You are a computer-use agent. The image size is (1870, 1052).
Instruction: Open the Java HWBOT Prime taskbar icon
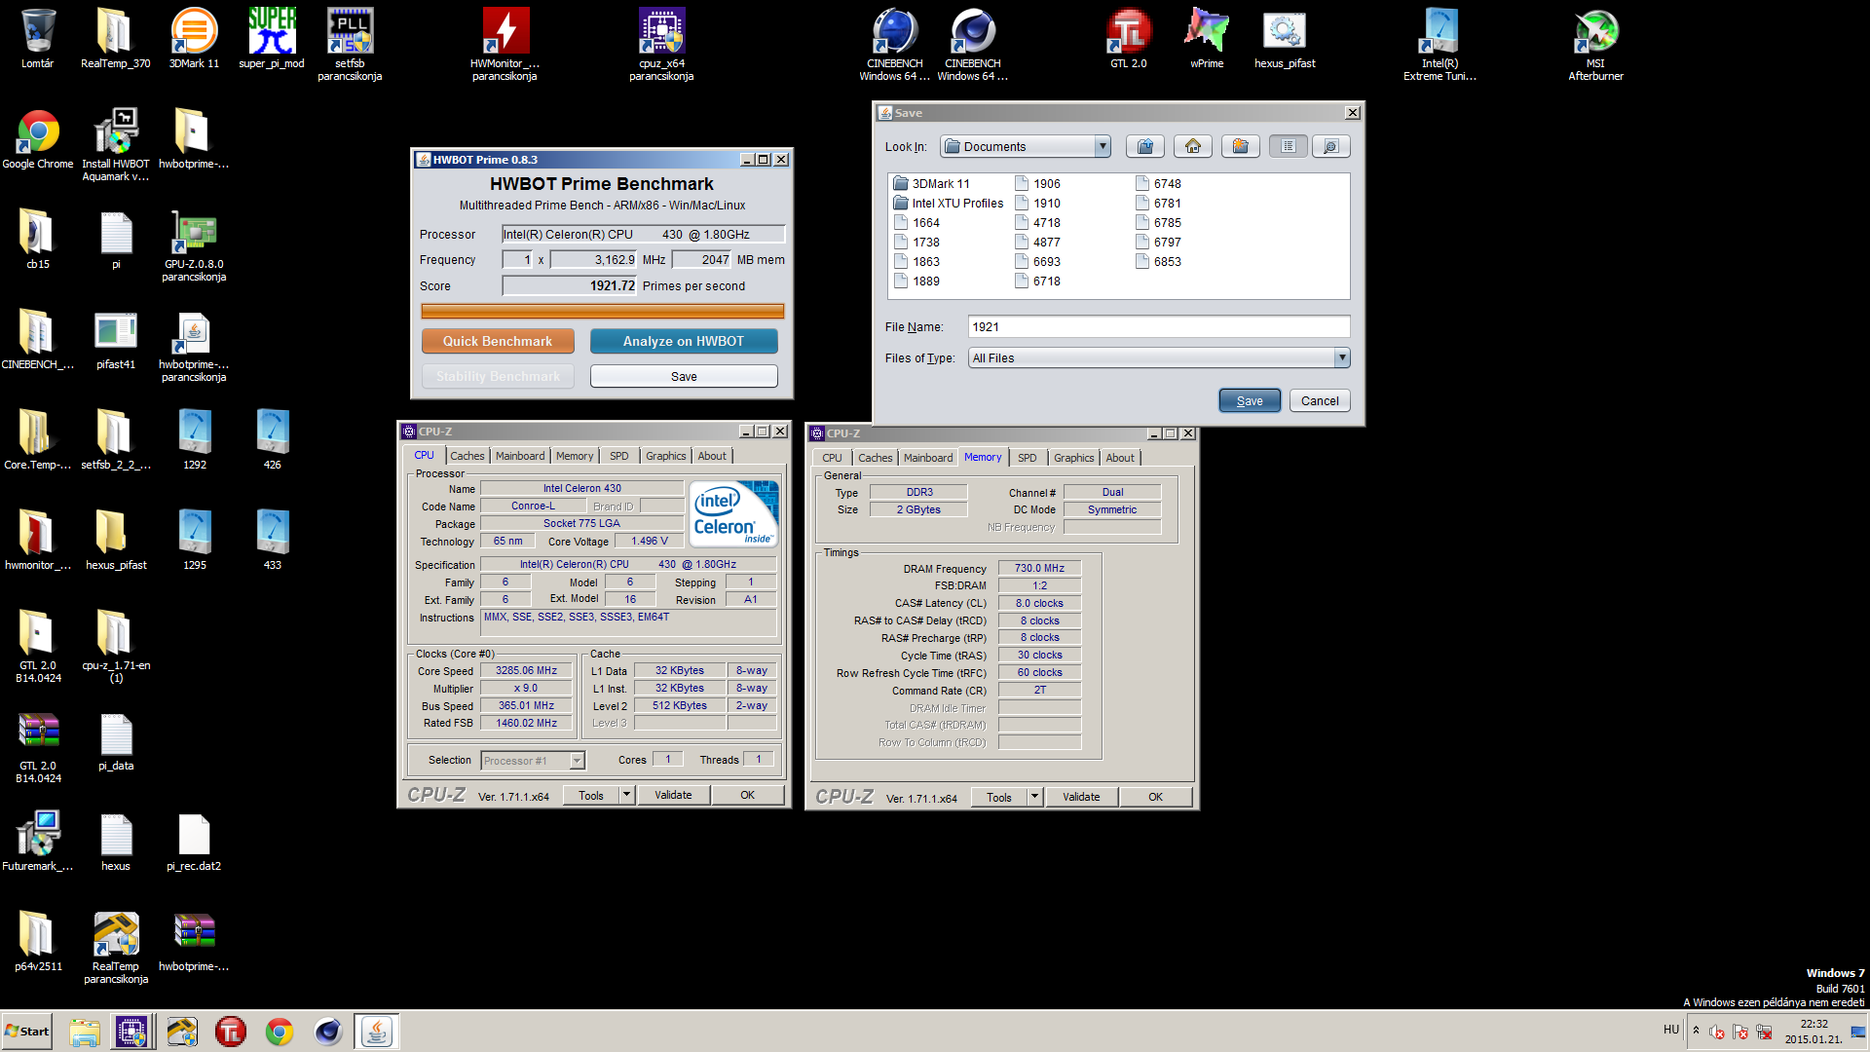point(376,1032)
